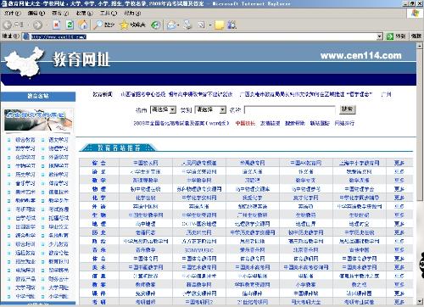Click the Mail envelope icon

pos(171,25)
